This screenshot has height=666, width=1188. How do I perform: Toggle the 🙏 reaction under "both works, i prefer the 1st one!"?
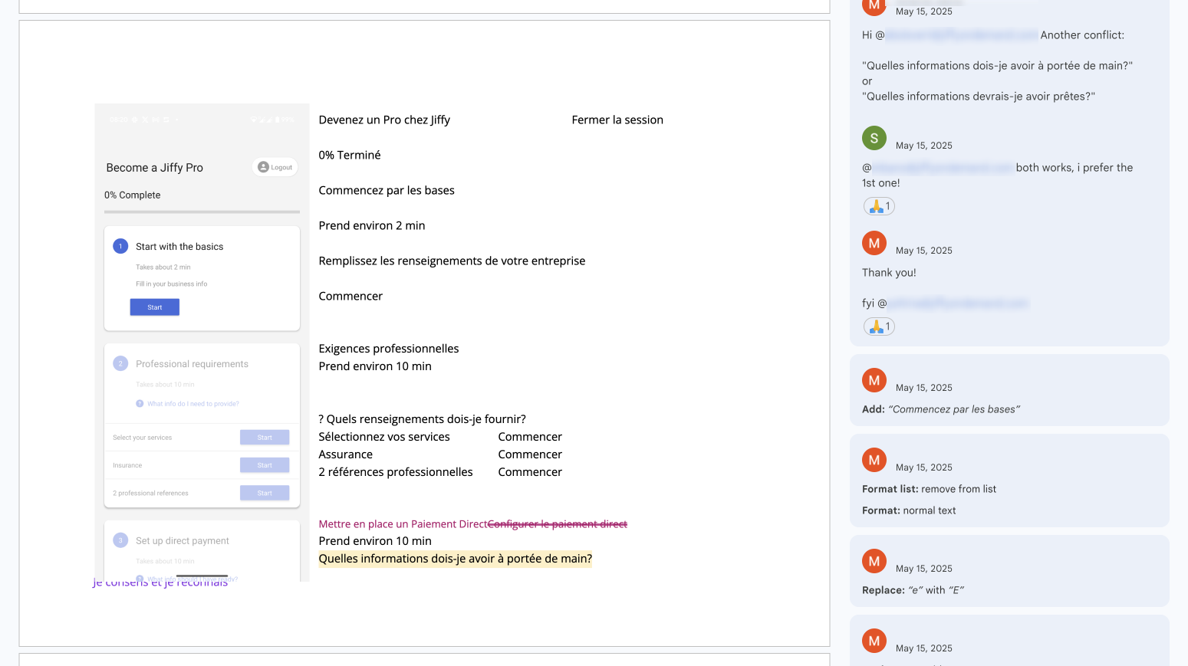[879, 205]
